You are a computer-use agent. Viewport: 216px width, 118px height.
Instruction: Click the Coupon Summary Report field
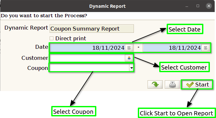tap(92, 29)
